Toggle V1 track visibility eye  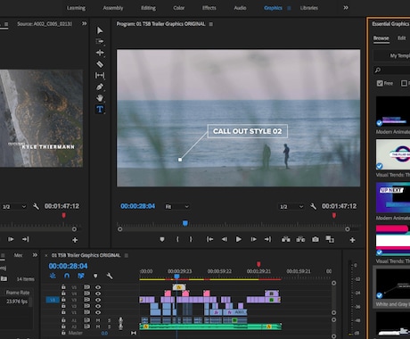click(98, 312)
